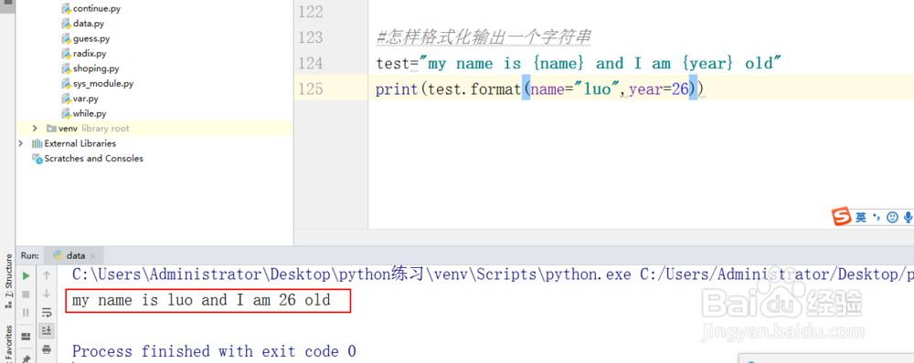Click line number 125 in gutter
Screen dimensions: 914x363
[x=310, y=89]
